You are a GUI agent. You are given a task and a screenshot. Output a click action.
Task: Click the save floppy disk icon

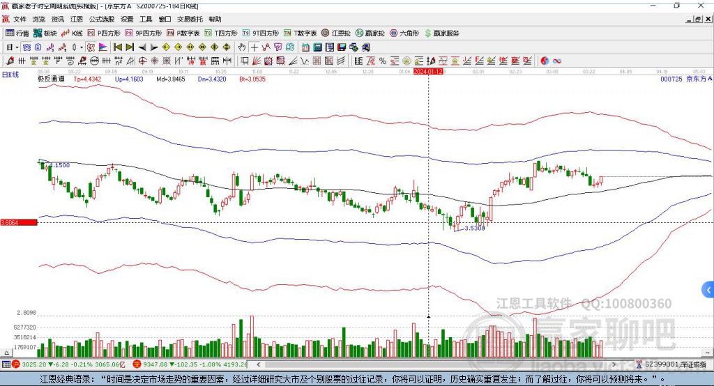point(342,47)
